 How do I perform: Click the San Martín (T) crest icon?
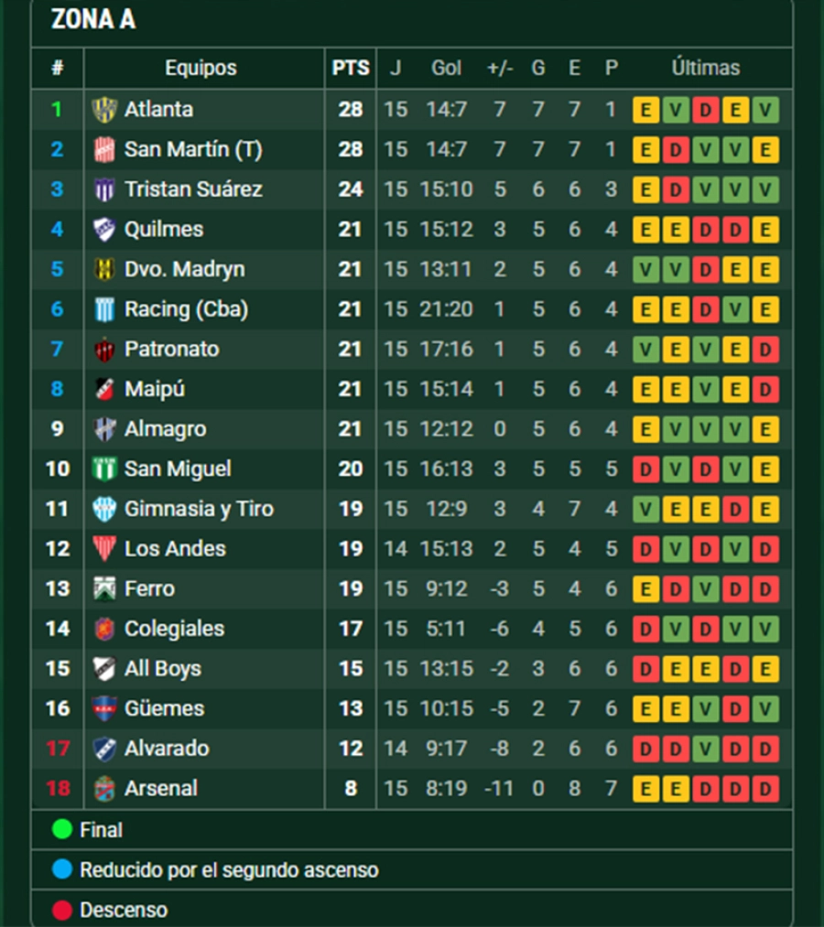pyautogui.click(x=104, y=149)
